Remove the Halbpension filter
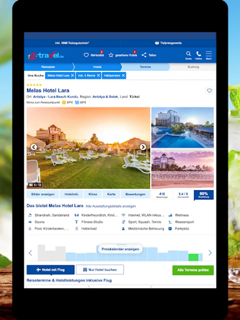Viewport: 240px width, 320px height. click(x=123, y=75)
